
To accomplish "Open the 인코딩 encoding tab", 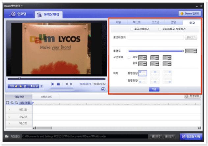I will (x=18, y=14).
